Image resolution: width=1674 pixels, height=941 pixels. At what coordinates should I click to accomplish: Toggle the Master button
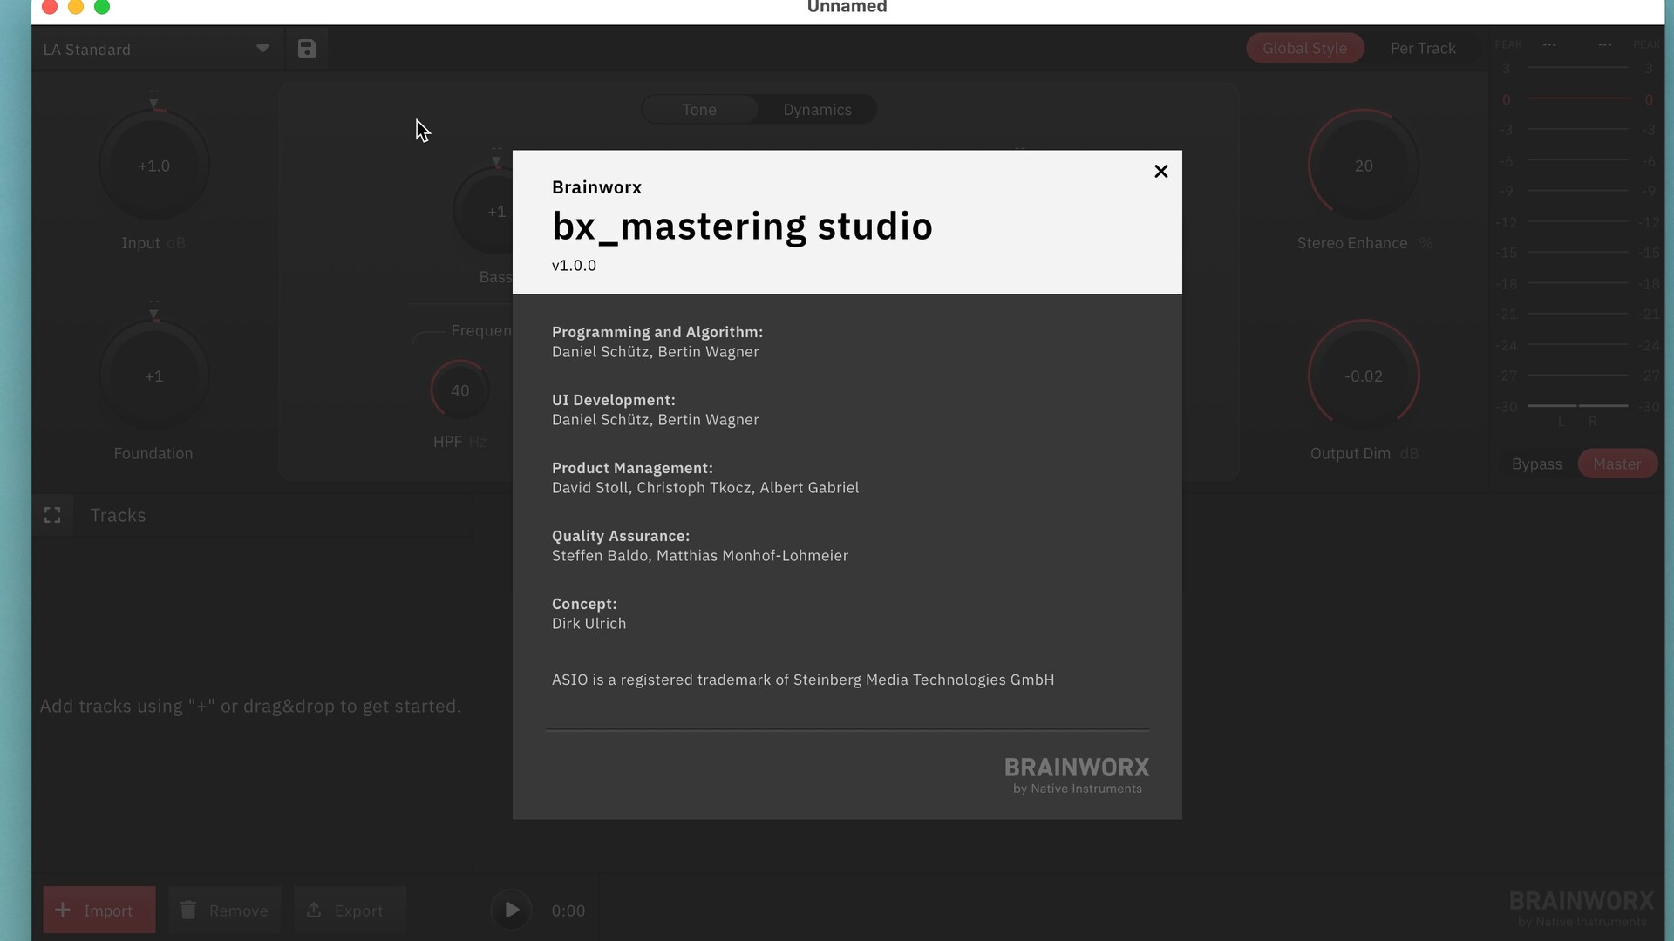point(1617,464)
